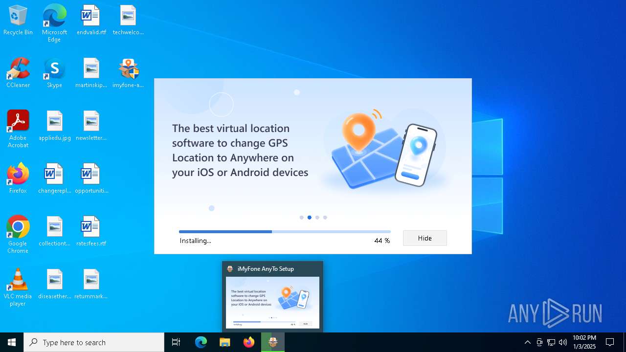The height and width of the screenshot is (352, 626).
Task: Select the endvalid.rtf desktop file
Action: pos(91,21)
